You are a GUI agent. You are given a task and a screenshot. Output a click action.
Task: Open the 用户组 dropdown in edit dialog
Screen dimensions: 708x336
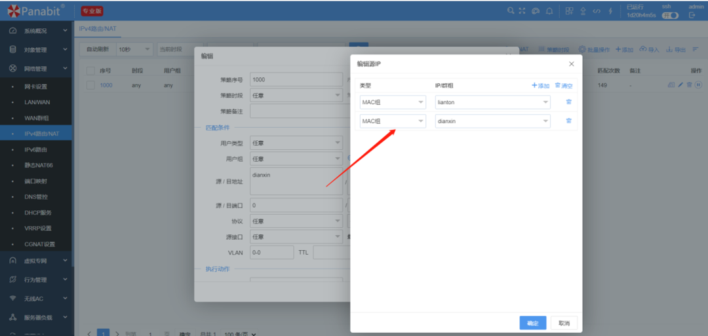(x=296, y=159)
